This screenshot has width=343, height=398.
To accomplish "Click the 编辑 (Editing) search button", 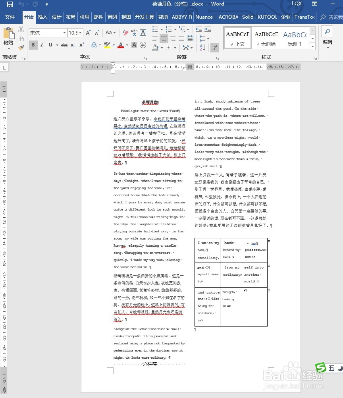I will pyautogui.click(x=327, y=37).
